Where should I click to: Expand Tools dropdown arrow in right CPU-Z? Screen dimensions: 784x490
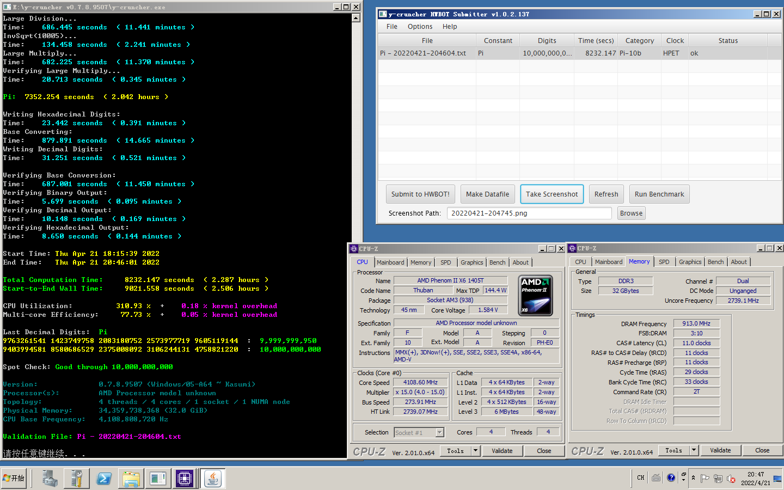click(x=694, y=450)
